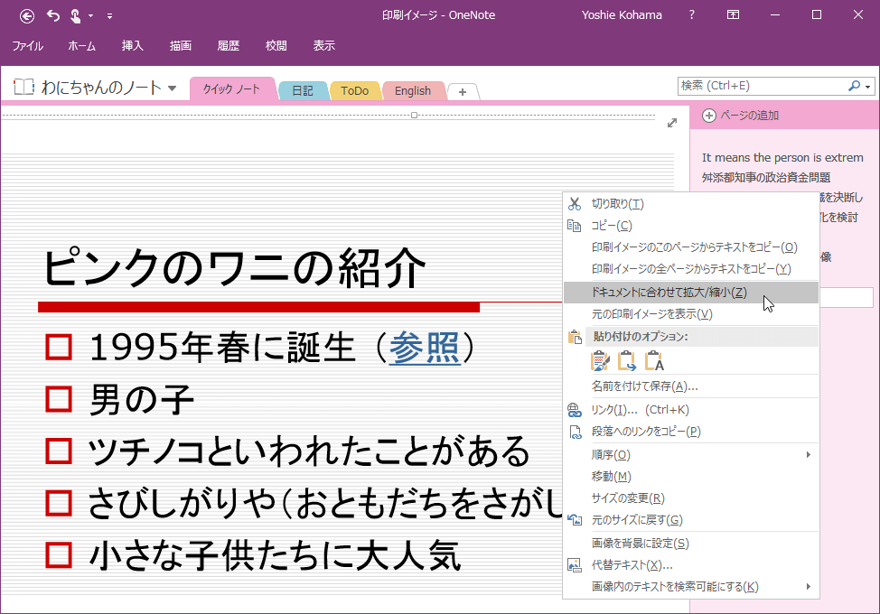Switch to the 表示 ribbon tab
This screenshot has height=614, width=880.
(x=323, y=46)
